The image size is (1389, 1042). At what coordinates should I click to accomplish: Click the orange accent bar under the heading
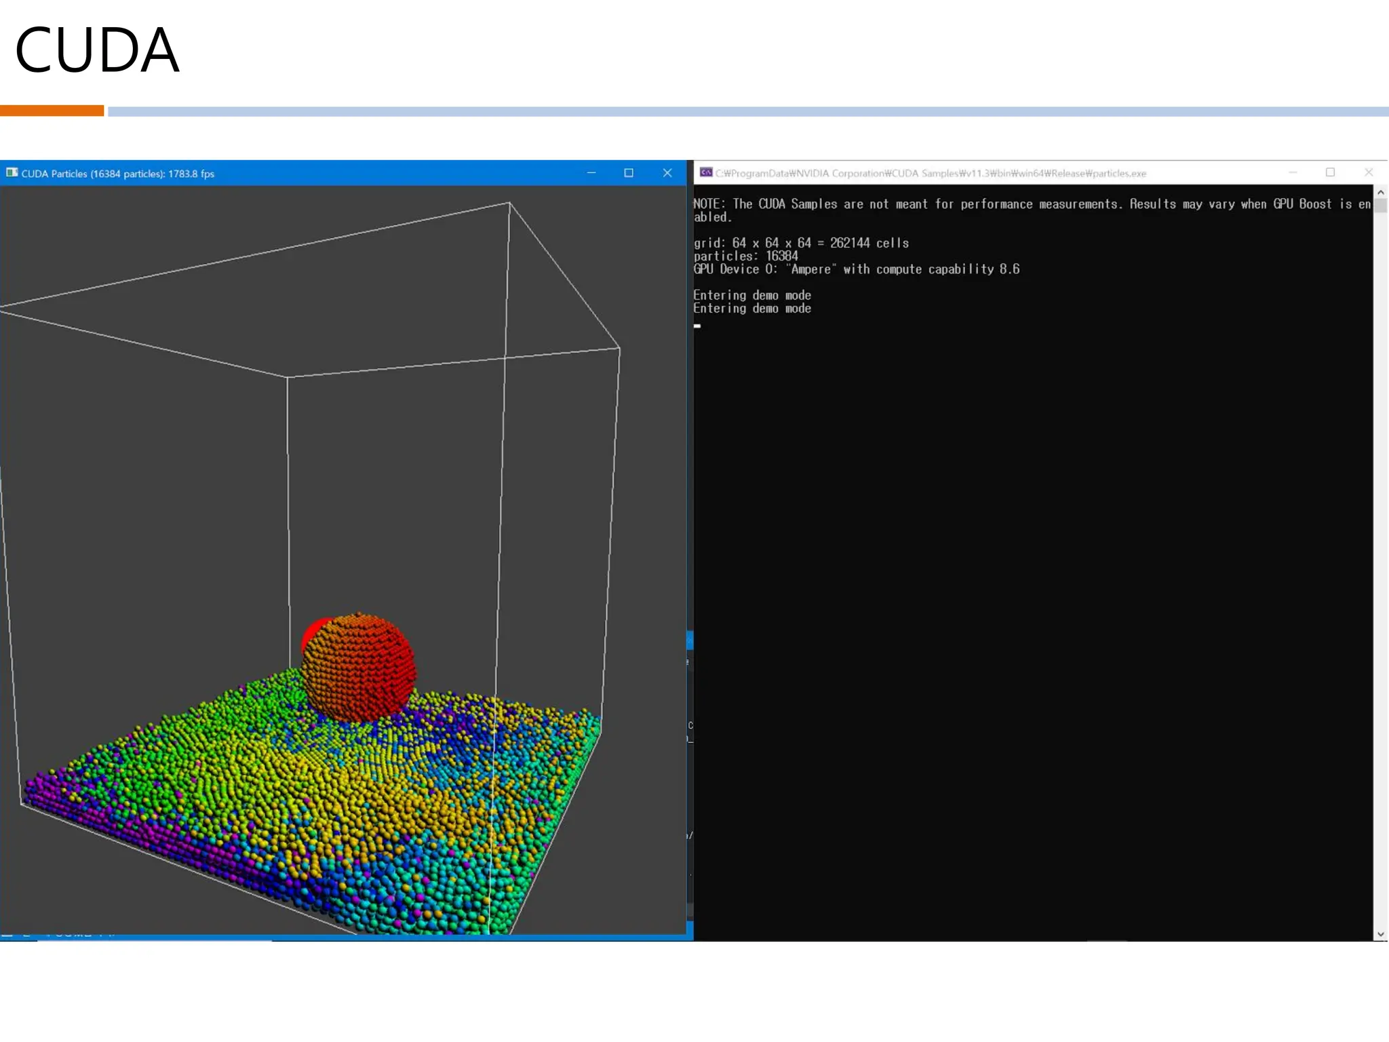(52, 111)
